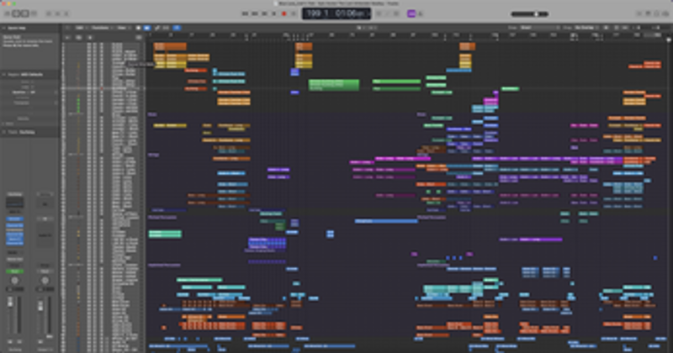Adjust the master volume slider
Image resolution: width=673 pixels, height=353 pixels.
click(x=530, y=14)
